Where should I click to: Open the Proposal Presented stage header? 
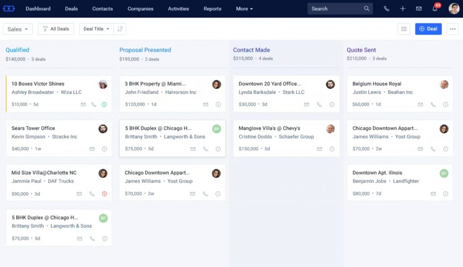145,50
